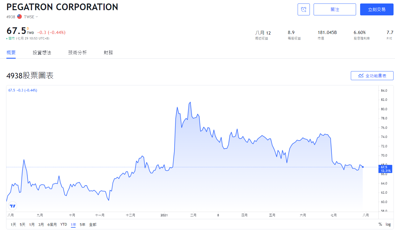Screen dimensions: 395x232
Task: Select the 全部 time range
Action: pyautogui.click(x=93, y=224)
